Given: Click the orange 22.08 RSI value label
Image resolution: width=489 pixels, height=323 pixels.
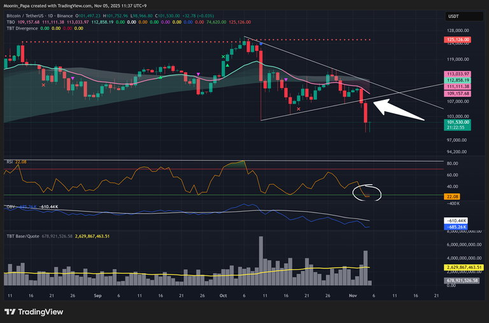Looking at the screenshot, I should click(453, 197).
